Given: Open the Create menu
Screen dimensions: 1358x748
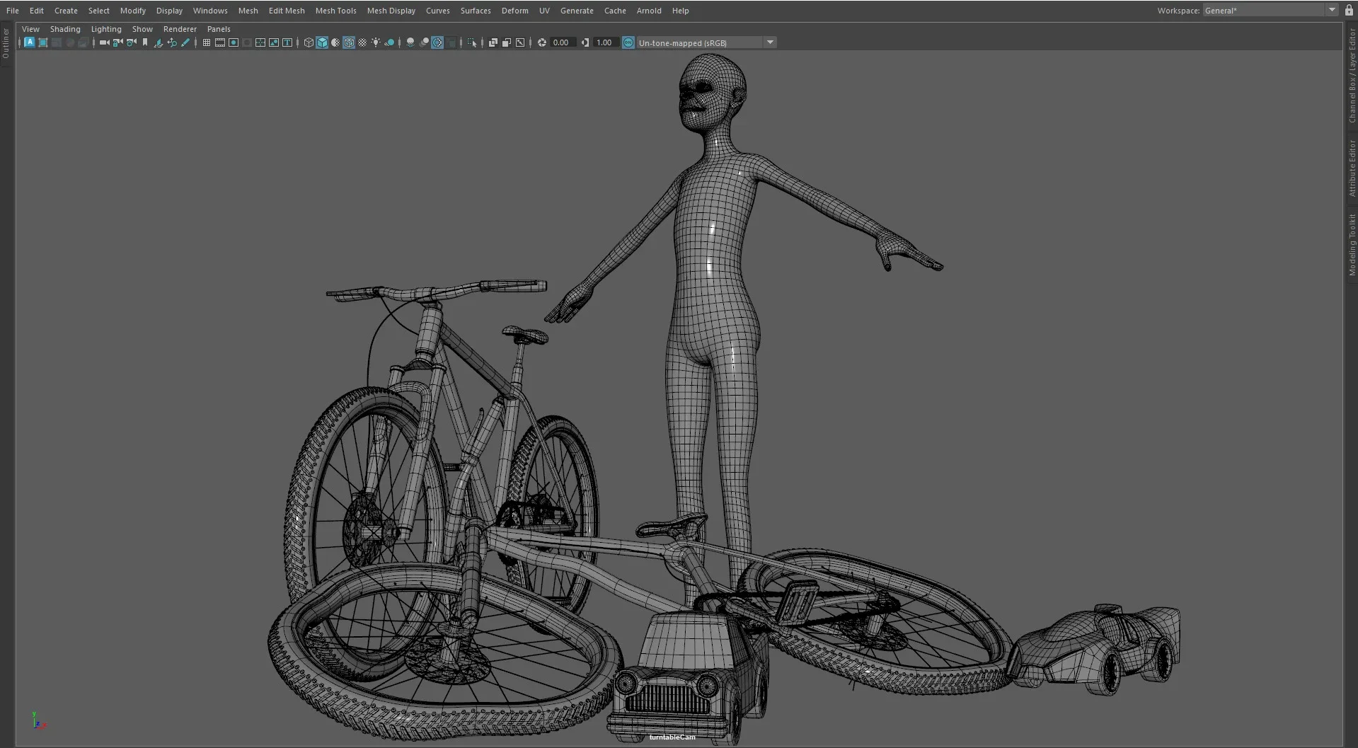Looking at the screenshot, I should coord(66,11).
